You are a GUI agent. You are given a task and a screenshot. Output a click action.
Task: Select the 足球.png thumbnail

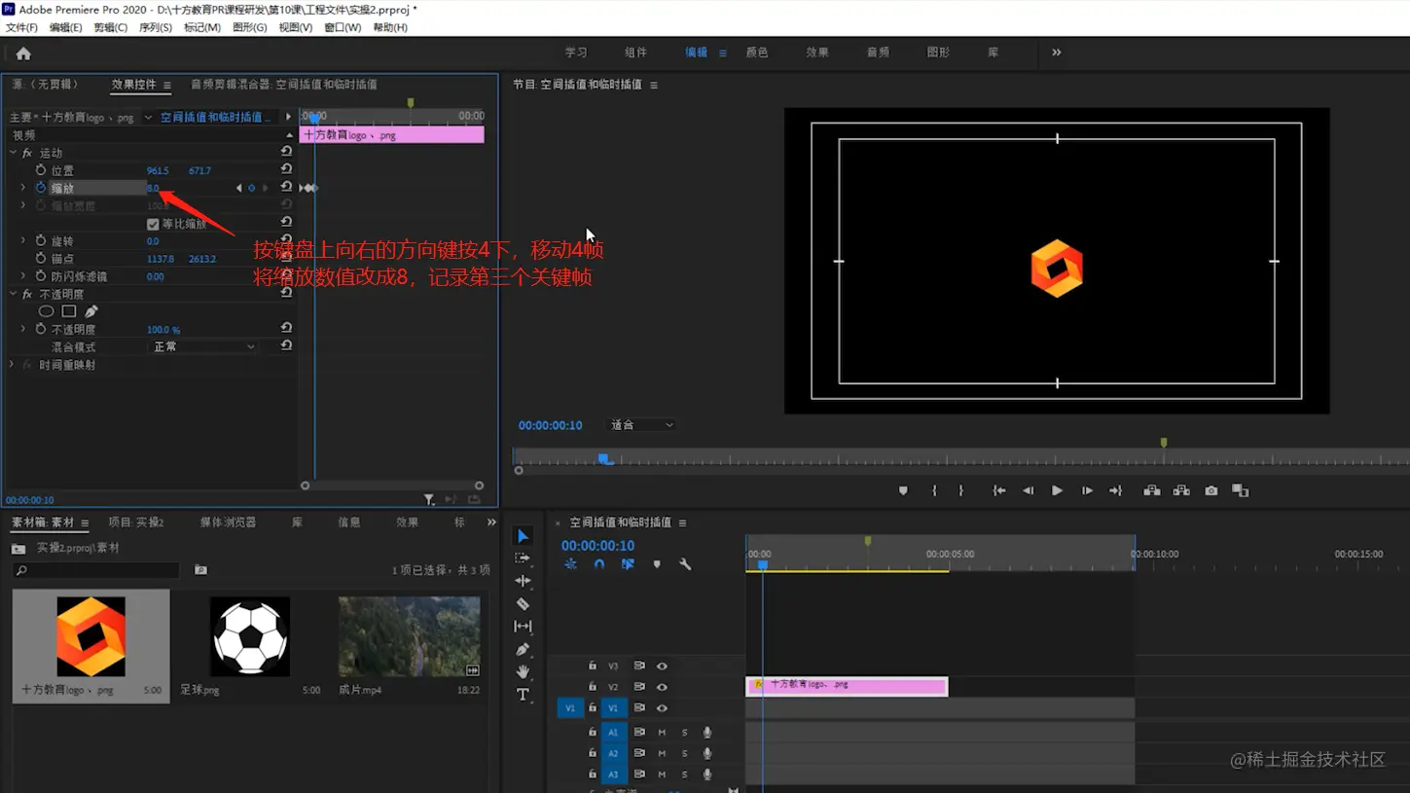click(x=250, y=637)
